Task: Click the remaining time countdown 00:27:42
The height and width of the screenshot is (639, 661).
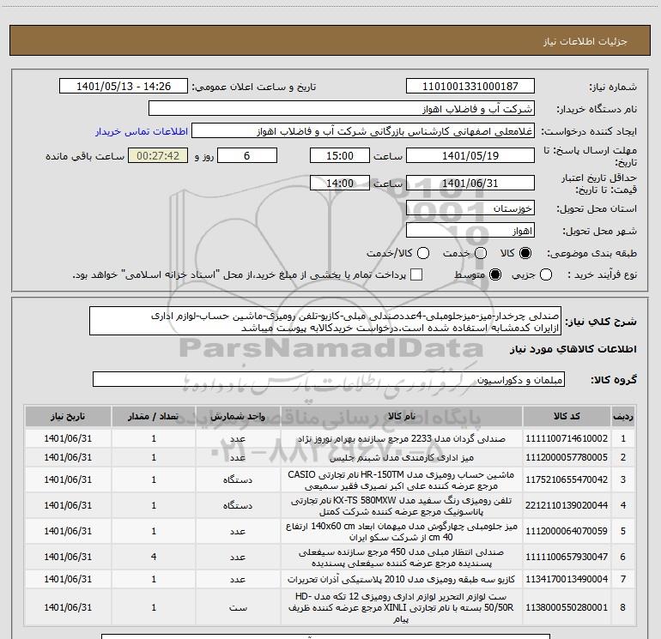Action: coord(158,155)
